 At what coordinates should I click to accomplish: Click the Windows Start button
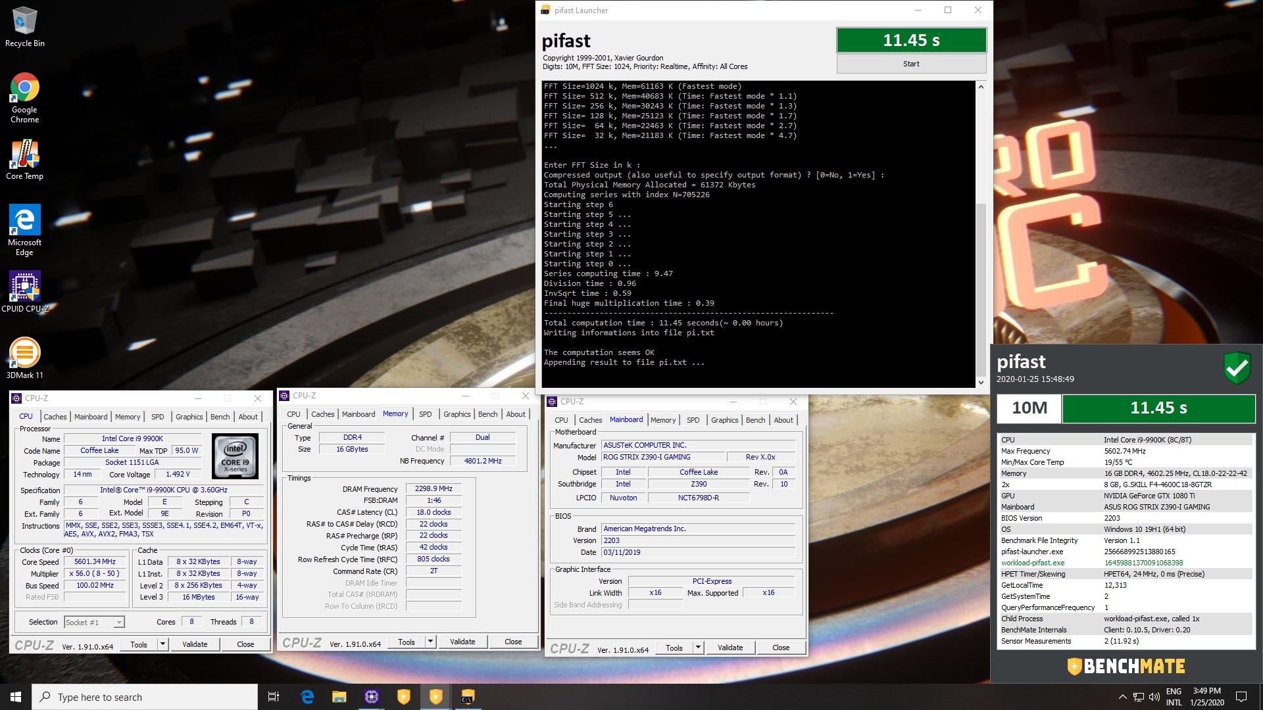click(x=16, y=697)
